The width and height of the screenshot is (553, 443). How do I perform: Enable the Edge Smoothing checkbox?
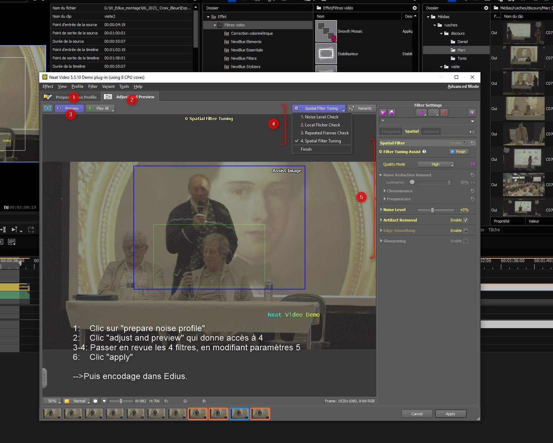pos(466,231)
